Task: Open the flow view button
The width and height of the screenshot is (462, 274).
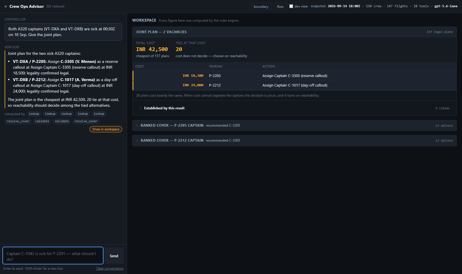Action: (x=280, y=7)
